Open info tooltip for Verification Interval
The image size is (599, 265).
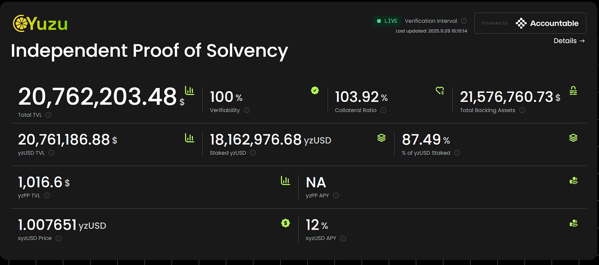click(x=464, y=21)
